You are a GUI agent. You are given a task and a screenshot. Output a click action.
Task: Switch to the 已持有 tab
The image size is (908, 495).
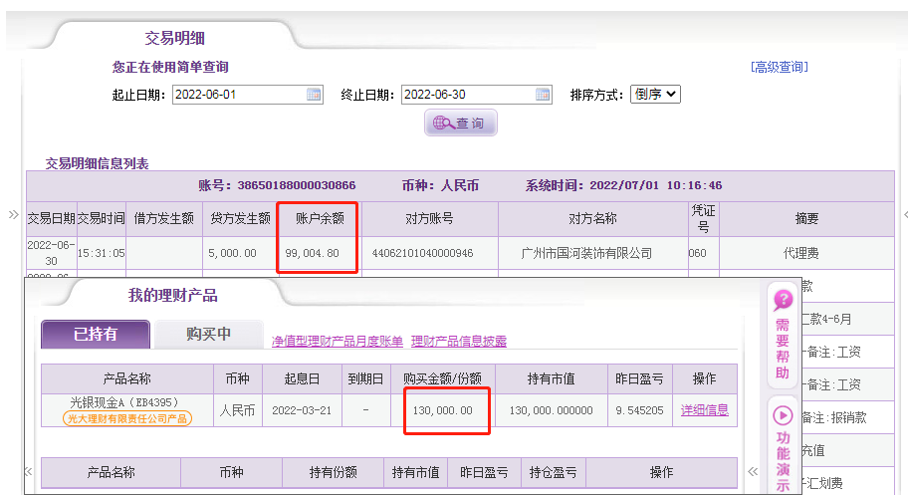pyautogui.click(x=96, y=335)
